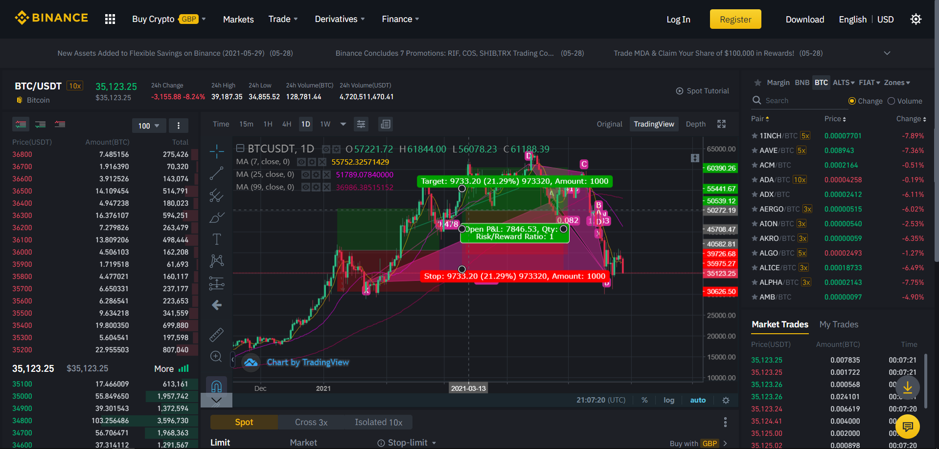Screen dimensions: 939x449
Task: Select the Cross 3x trading tab
Action: point(311,422)
